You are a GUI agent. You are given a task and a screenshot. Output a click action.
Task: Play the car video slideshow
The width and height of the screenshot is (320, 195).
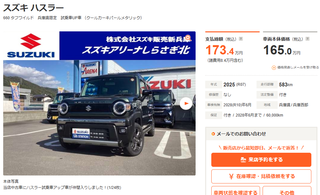point(186,103)
